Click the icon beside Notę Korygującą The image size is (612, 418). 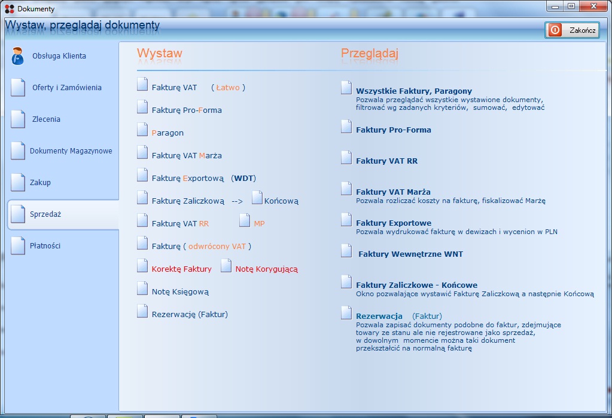click(226, 266)
